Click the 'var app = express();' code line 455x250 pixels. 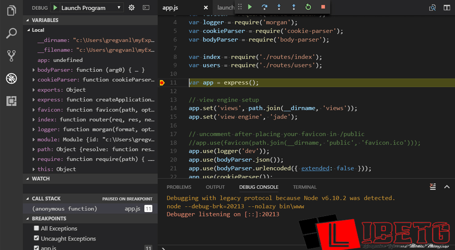[223, 83]
